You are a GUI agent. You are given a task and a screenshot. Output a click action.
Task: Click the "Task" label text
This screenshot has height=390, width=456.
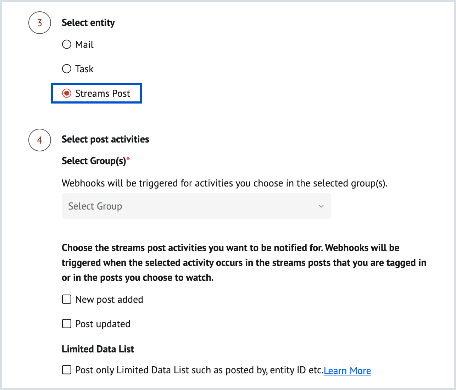(x=84, y=69)
